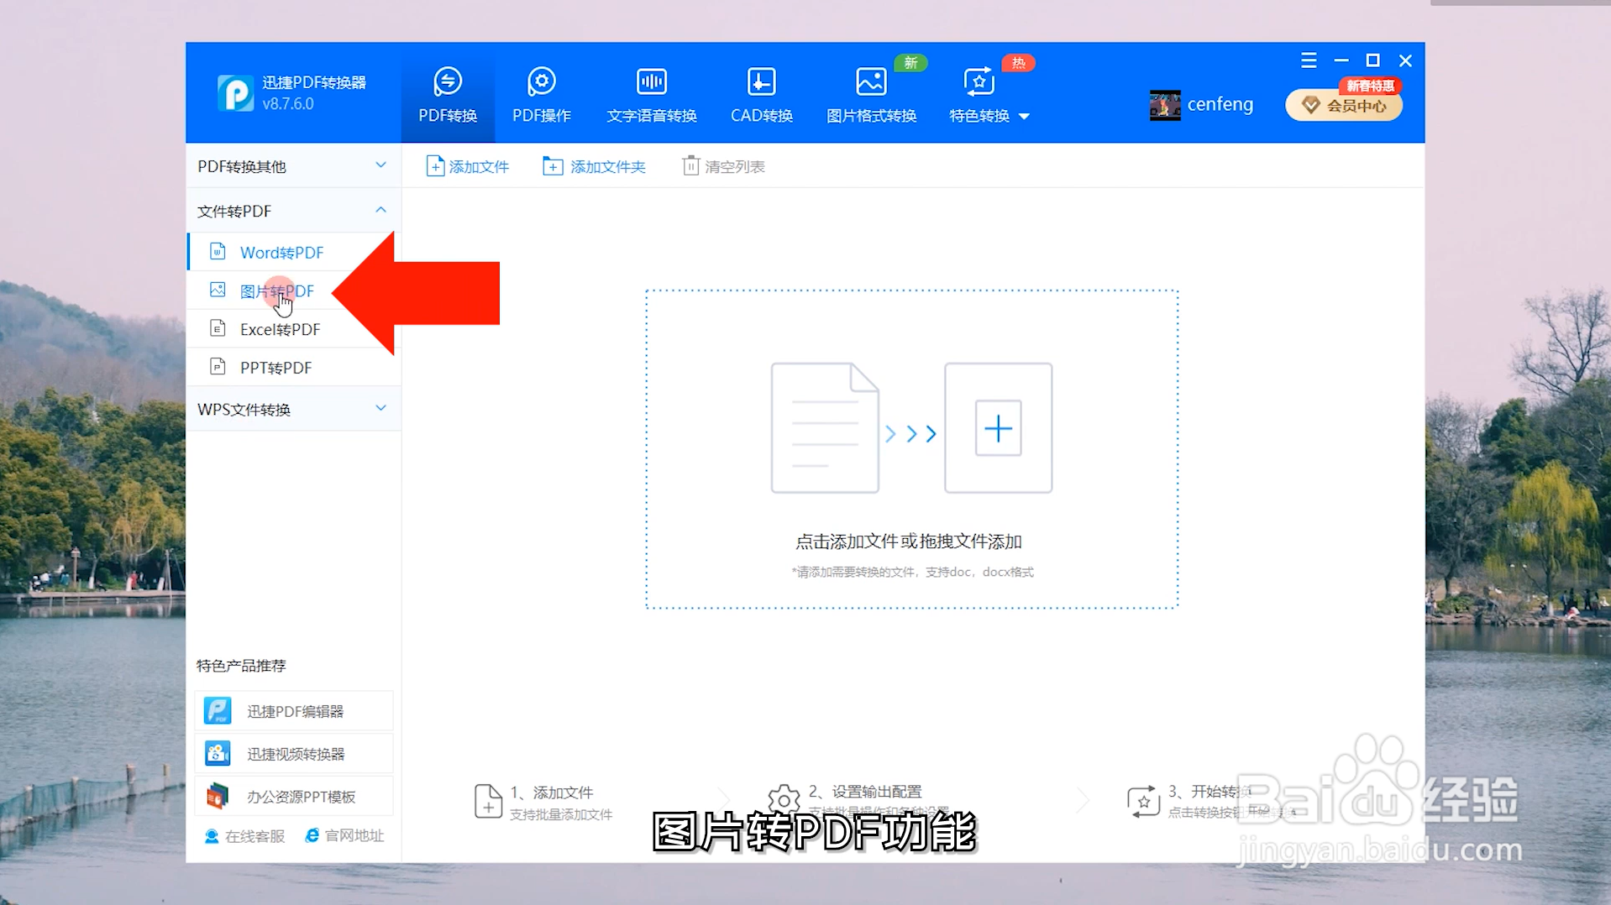The width and height of the screenshot is (1611, 905).
Task: Collapse the 文件转PDF section
Action: click(x=291, y=211)
